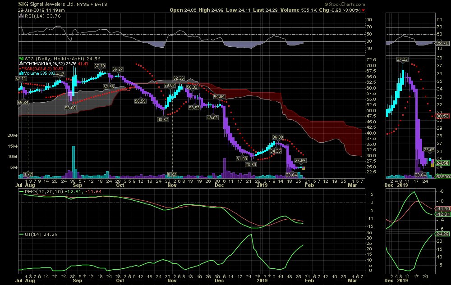Screen dimensions: 451x285
Task: Click the 53.60 low price label
Action: [x=70, y=108]
